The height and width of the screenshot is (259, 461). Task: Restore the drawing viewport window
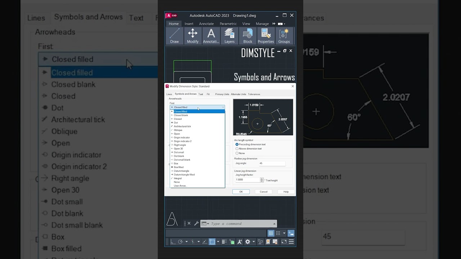(x=285, y=51)
